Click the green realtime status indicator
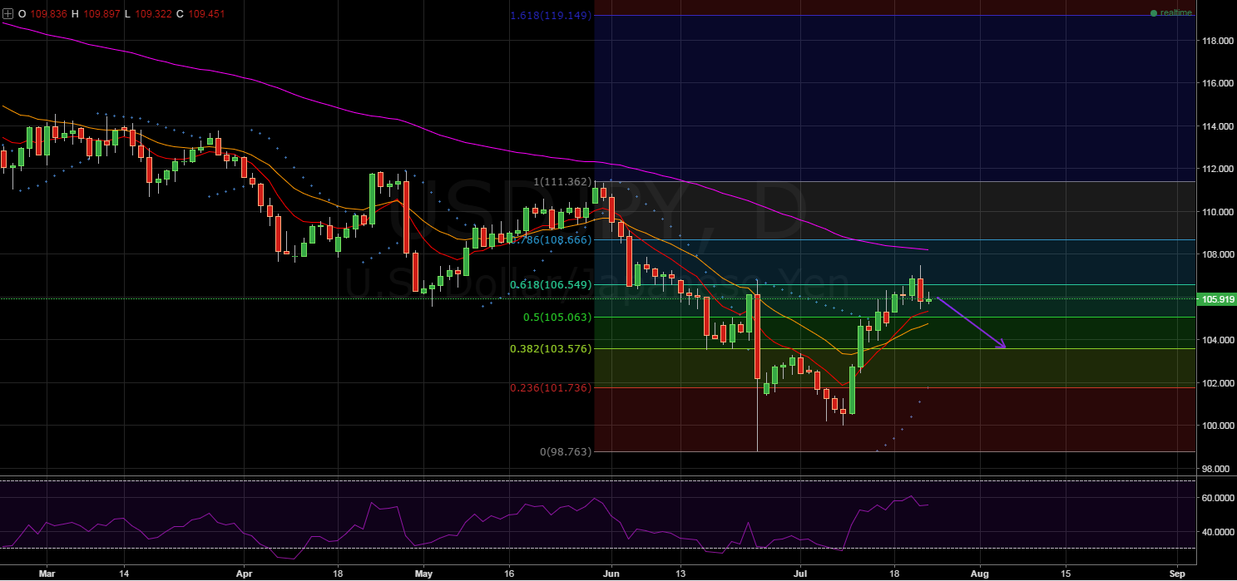The width and height of the screenshot is (1237, 581). coord(1154,12)
